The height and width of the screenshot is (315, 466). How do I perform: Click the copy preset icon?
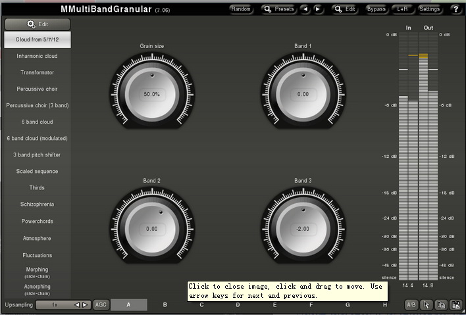[x=442, y=304]
